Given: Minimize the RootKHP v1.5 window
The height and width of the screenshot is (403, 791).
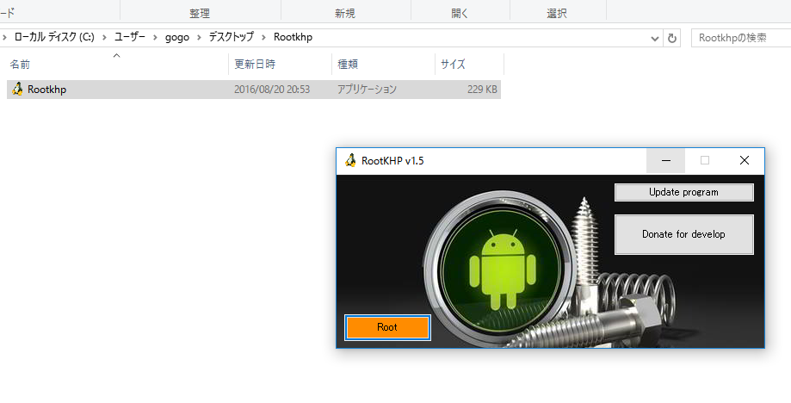Looking at the screenshot, I should 666,160.
